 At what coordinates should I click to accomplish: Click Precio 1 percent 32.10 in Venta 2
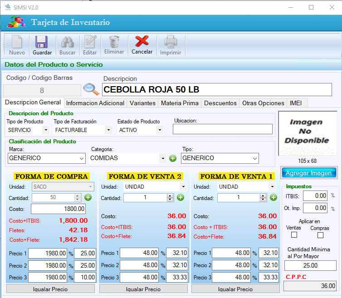point(177,253)
